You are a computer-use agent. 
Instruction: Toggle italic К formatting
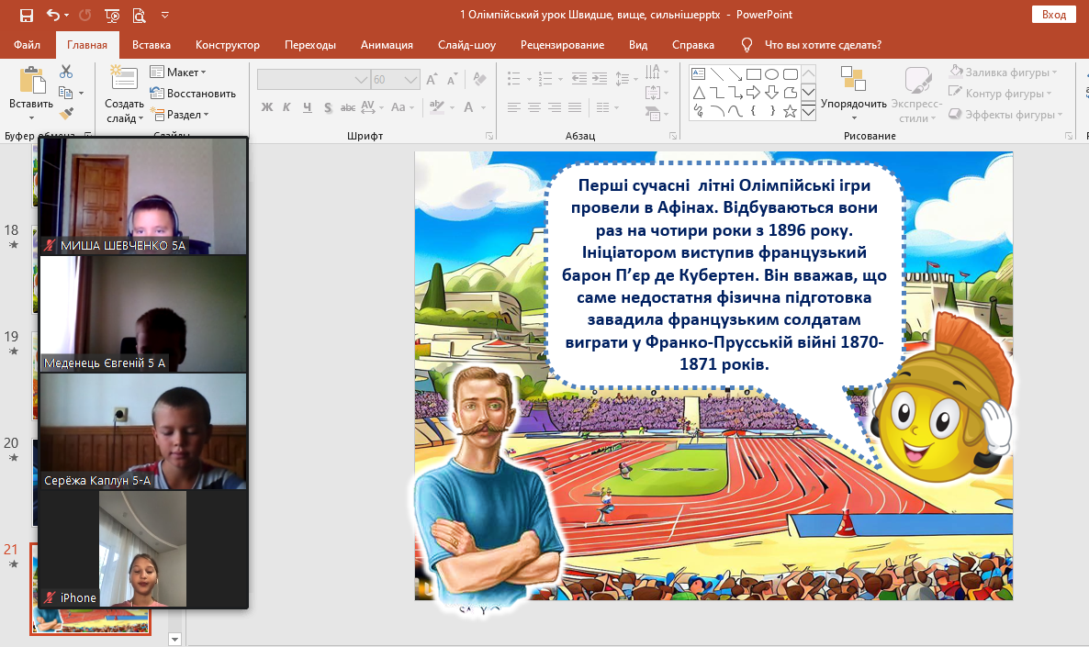(286, 107)
